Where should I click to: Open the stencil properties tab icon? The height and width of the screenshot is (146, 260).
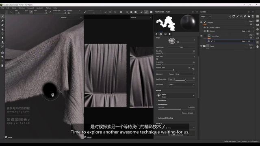[x=165, y=34]
